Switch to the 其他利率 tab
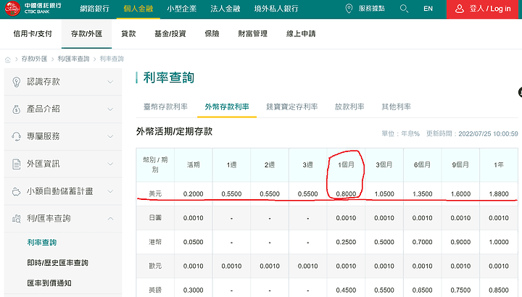 (396, 106)
